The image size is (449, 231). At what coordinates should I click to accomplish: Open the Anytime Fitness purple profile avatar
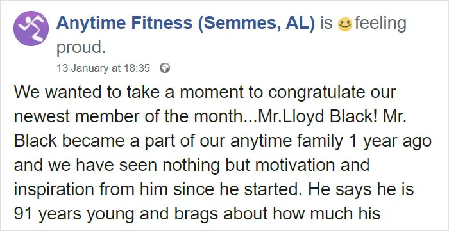[x=31, y=28]
